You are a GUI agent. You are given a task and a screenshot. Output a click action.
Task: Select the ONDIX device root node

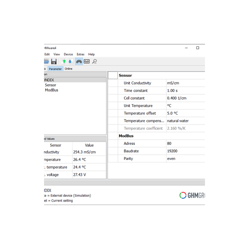coord(75,80)
